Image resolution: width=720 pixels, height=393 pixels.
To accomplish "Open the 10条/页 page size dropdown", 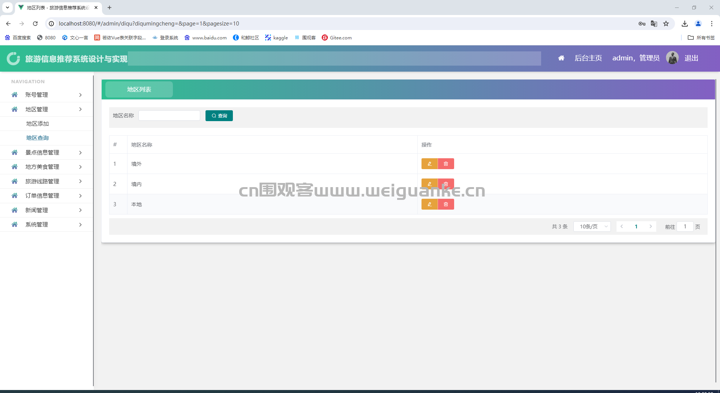I will point(592,226).
